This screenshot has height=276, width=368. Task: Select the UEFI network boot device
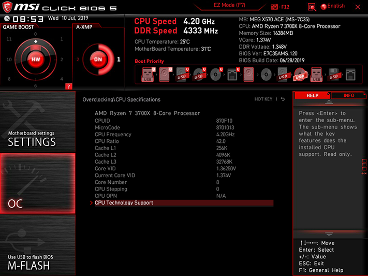point(233,75)
